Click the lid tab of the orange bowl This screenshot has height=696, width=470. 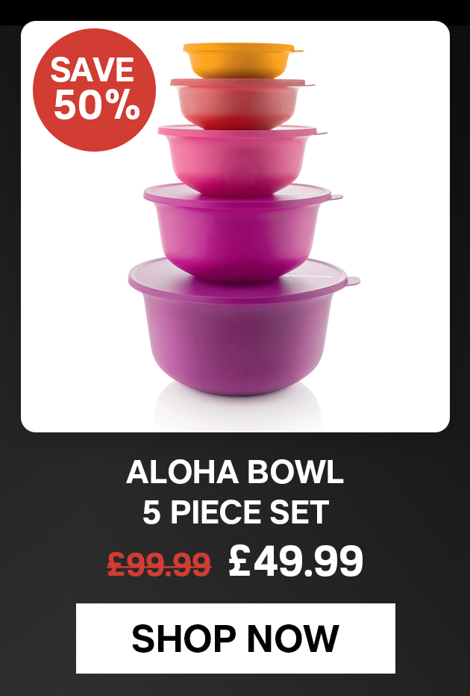[x=298, y=49]
